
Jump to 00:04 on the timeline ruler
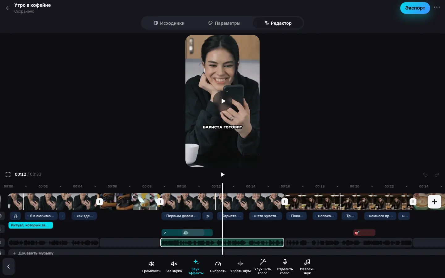pos(78,186)
